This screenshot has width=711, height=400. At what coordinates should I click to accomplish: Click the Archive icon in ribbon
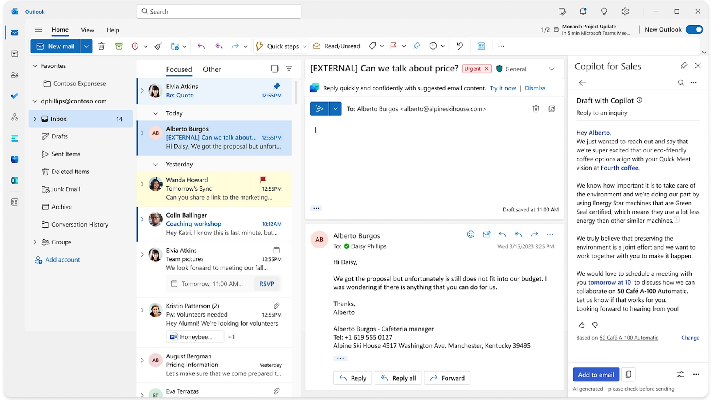pyautogui.click(x=119, y=46)
